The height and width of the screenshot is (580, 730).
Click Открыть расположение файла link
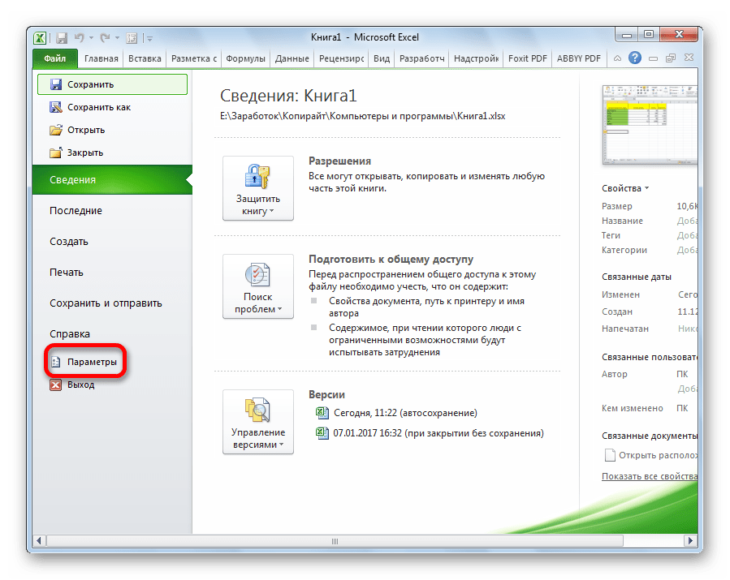[651, 455]
